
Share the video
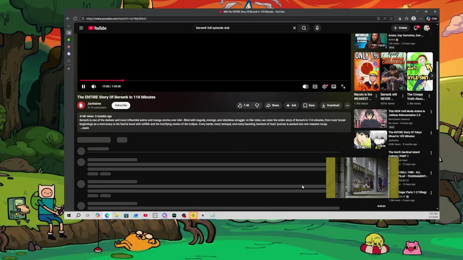click(x=272, y=105)
